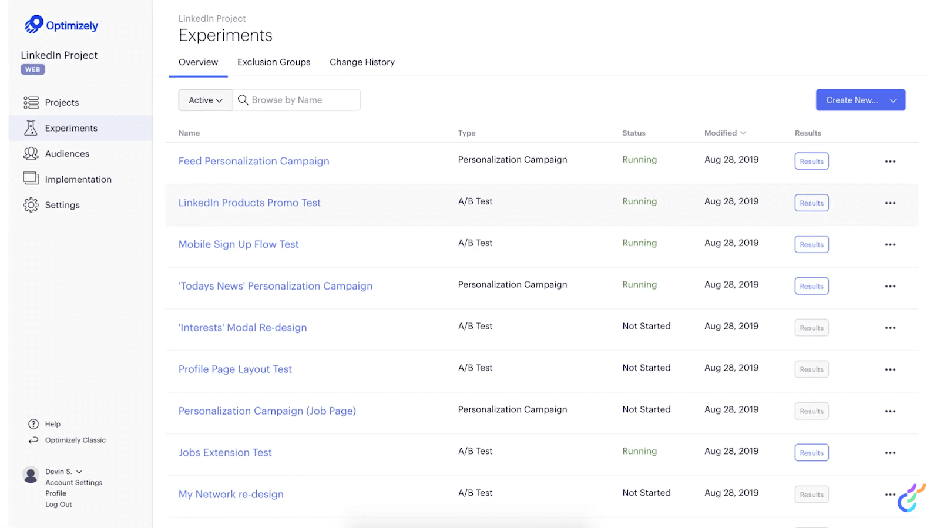This screenshot has width=940, height=528.
Task: Open more options for 'Interests' Modal Re-design
Action: [x=890, y=328]
